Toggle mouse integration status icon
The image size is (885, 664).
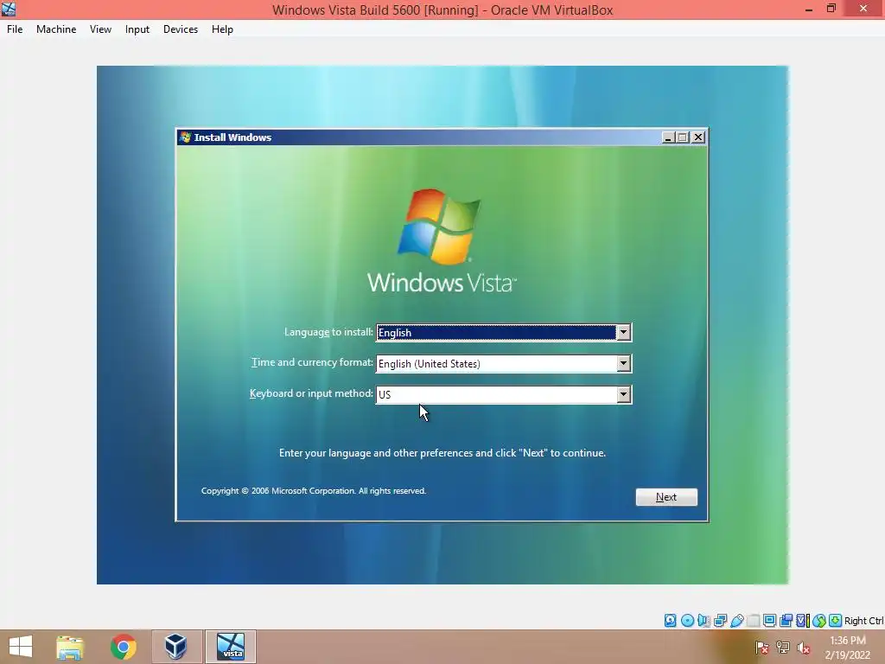[819, 621]
